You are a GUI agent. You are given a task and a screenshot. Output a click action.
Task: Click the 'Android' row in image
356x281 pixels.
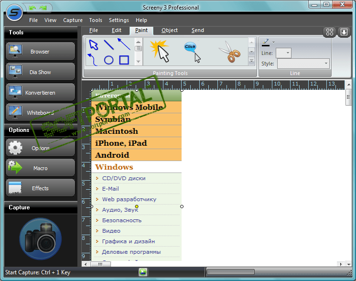[x=136, y=155]
